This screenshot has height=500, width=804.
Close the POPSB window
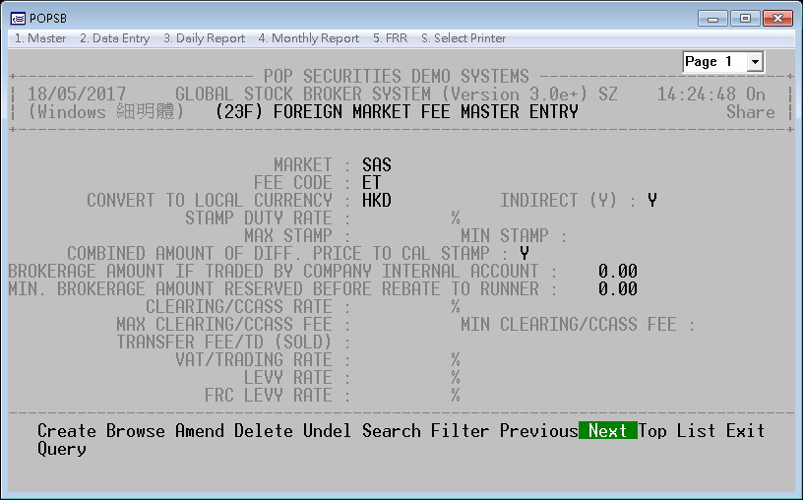(777, 19)
